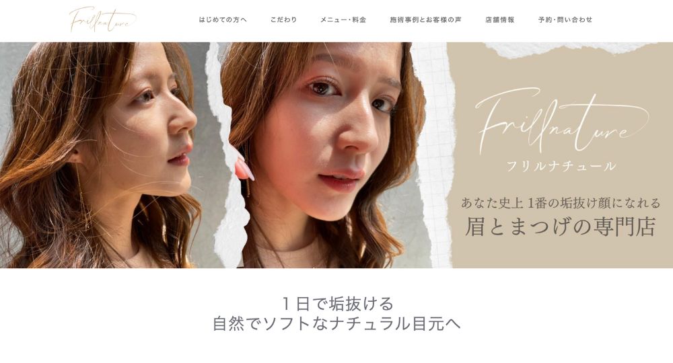Screen dimensions: 673x363
Task: Click the large Frillnature script logo in the banner
Action: click(x=561, y=121)
